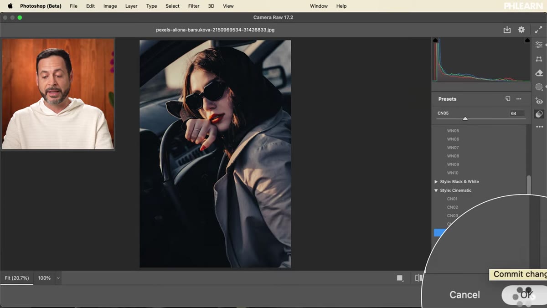Toggle shadow clipping warning in histogram
The height and width of the screenshot is (308, 547).
point(435,41)
